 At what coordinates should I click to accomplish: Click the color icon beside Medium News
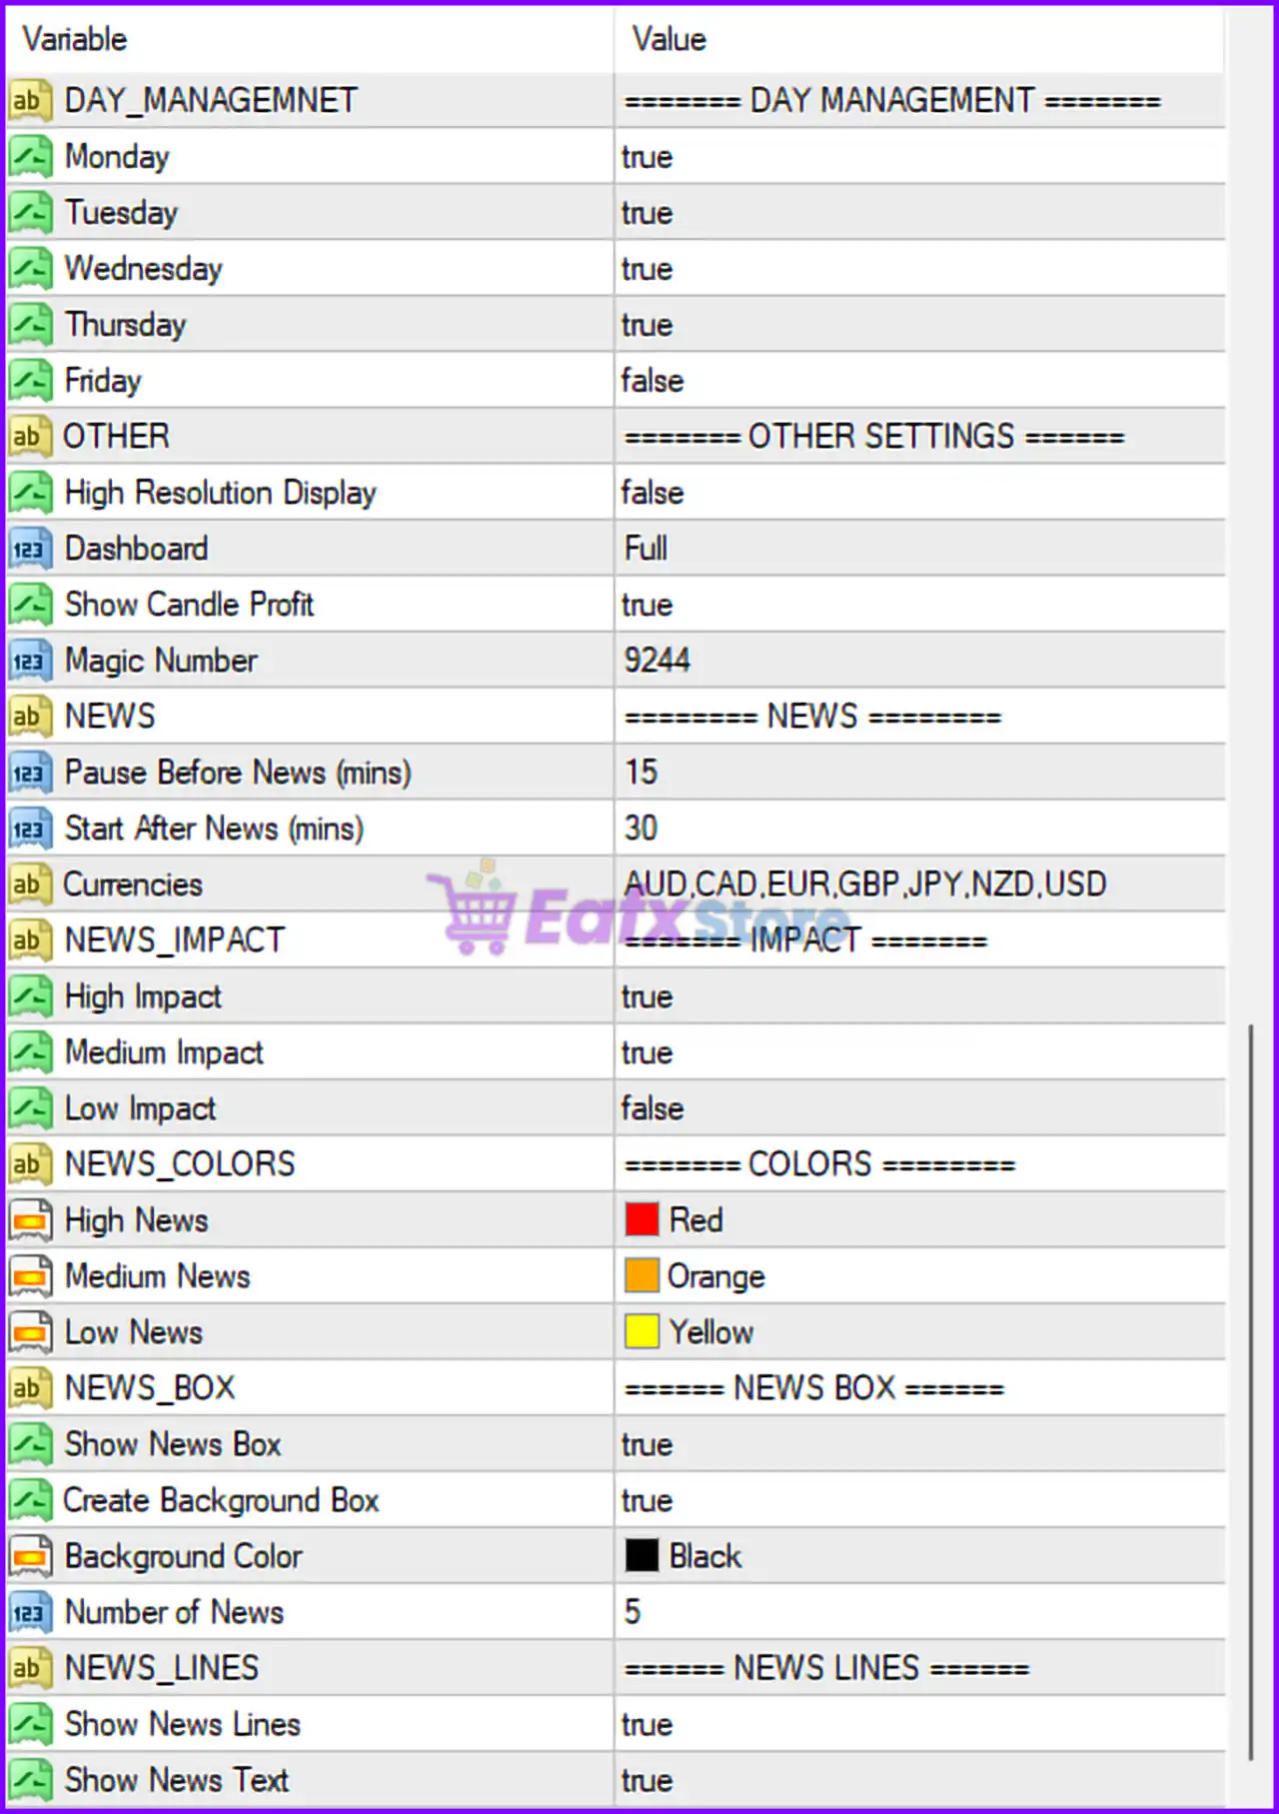click(x=30, y=1275)
